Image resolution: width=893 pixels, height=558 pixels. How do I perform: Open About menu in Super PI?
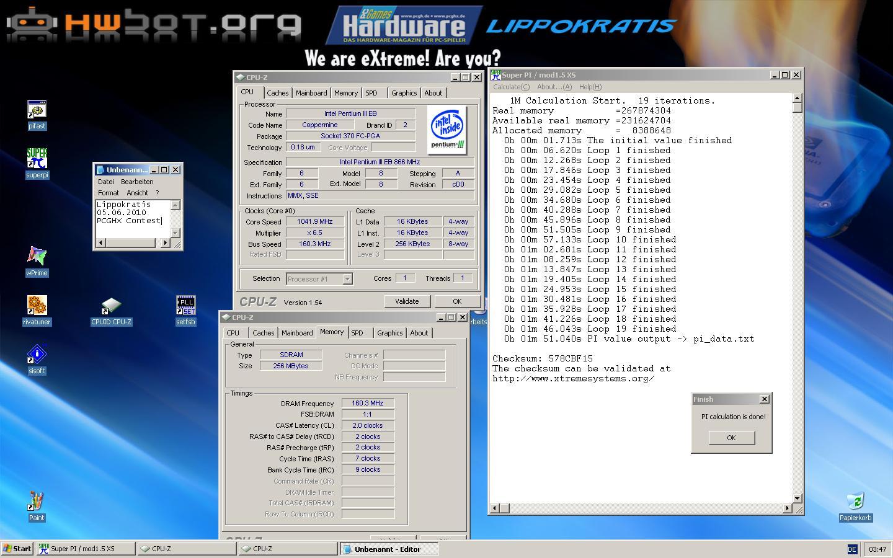pyautogui.click(x=554, y=87)
